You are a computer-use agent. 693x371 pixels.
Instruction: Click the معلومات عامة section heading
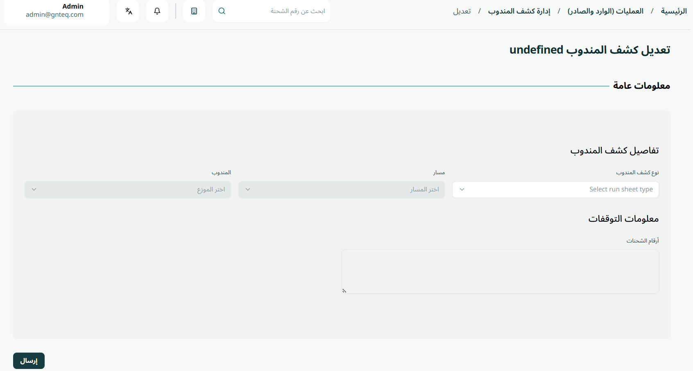[641, 85]
